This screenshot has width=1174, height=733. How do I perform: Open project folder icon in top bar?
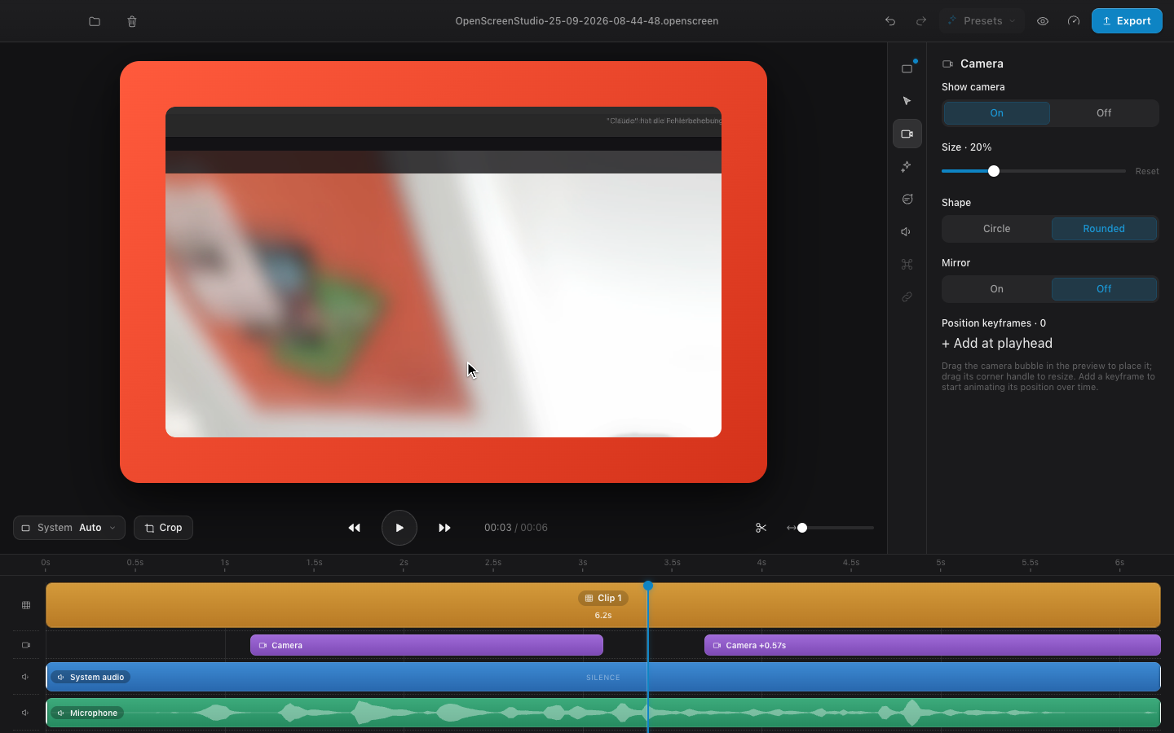click(95, 21)
